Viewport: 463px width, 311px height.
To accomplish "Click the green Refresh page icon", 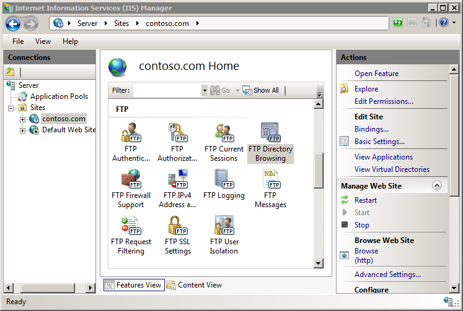I will click(398, 22).
